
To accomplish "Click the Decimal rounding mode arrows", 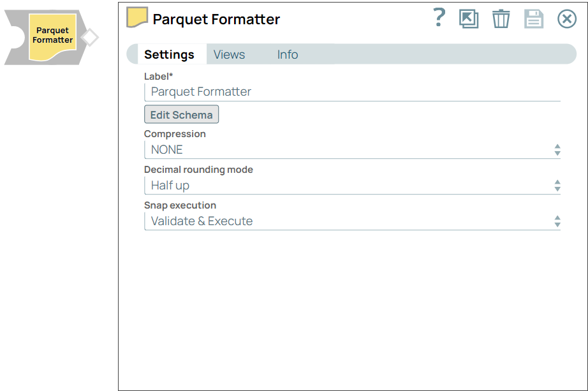I will click(557, 186).
